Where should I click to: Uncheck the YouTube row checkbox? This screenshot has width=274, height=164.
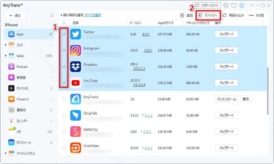[64, 83]
